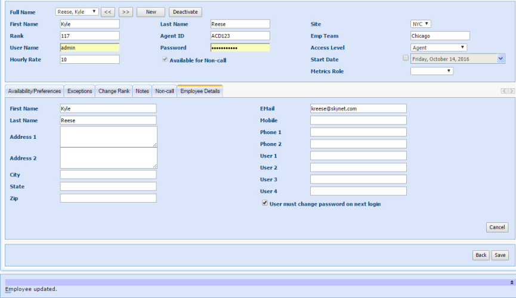
Task: Open the Change Rank tab
Action: (114, 91)
